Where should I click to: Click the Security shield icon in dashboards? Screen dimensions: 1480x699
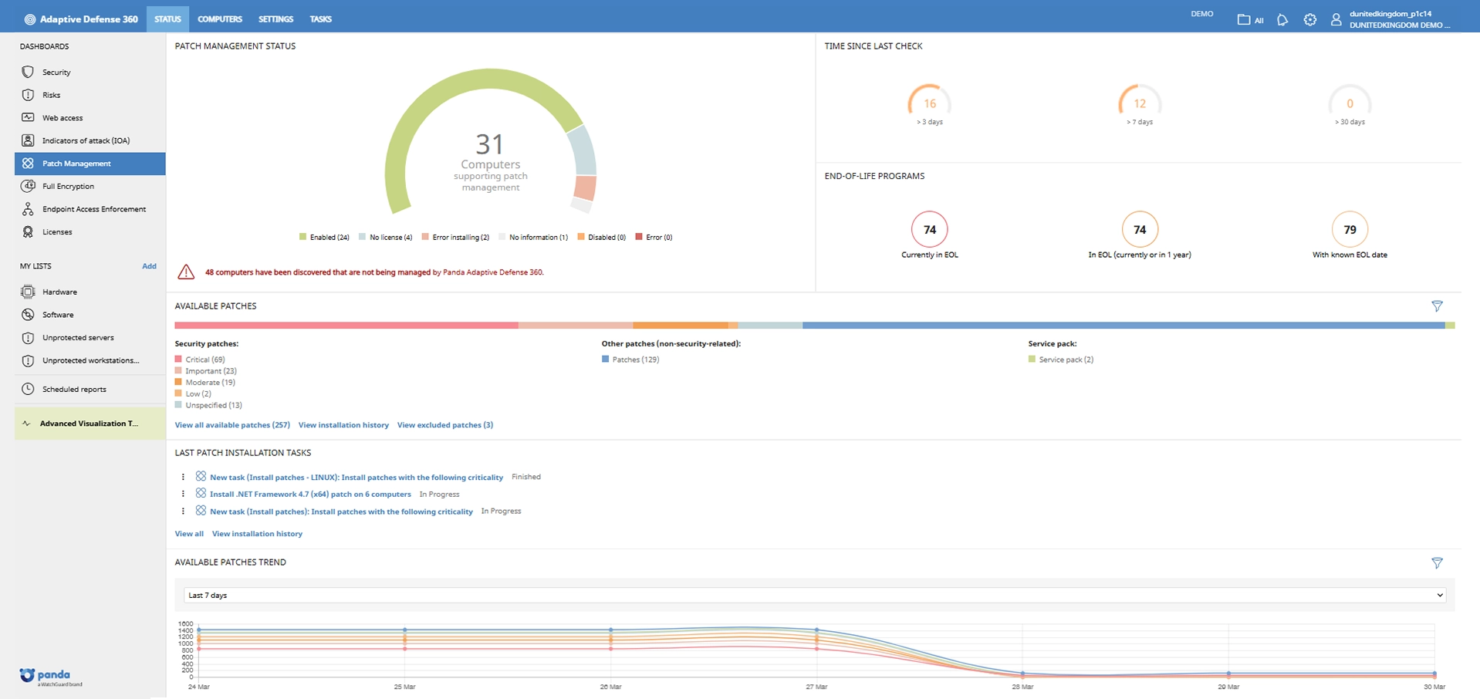coord(28,72)
